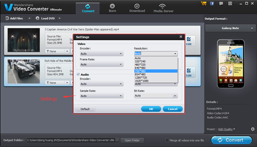Open the Sample Rate dropdown

102,96
